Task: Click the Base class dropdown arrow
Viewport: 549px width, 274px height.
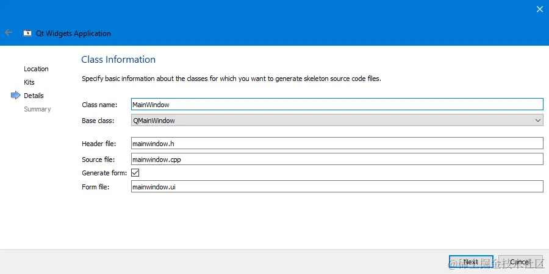Action: point(538,121)
